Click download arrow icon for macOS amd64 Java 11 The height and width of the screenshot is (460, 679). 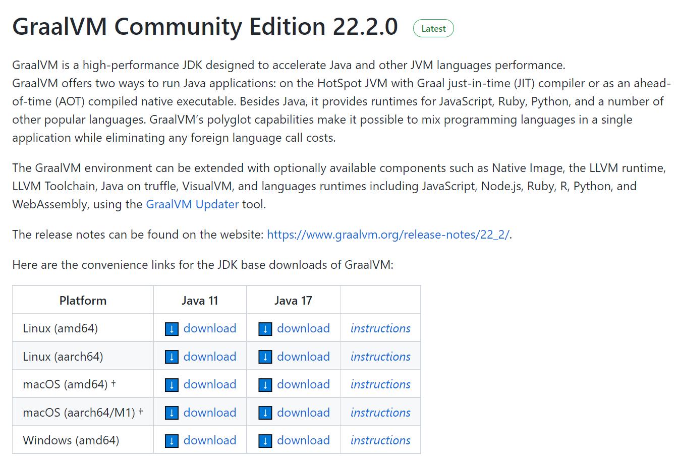(172, 385)
